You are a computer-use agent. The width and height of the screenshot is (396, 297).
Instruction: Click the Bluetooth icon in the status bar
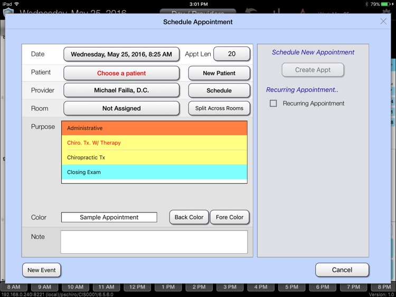coord(366,4)
